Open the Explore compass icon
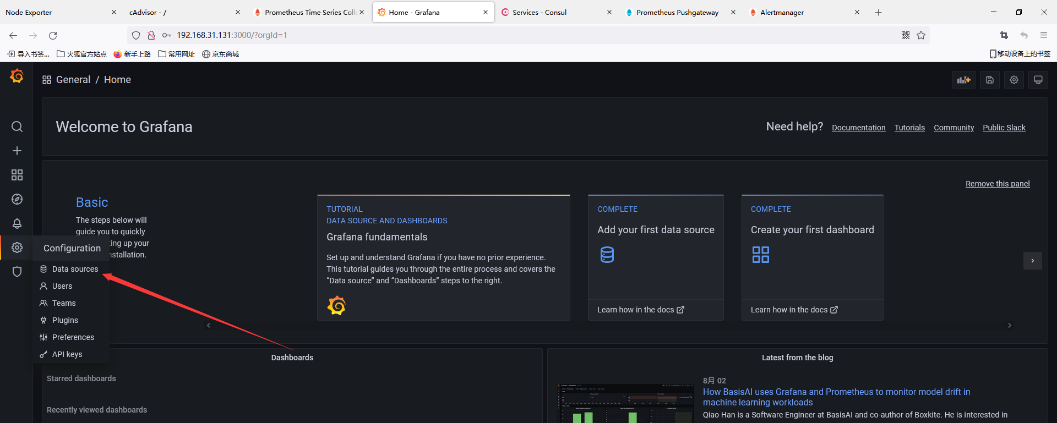Viewport: 1057px width, 423px height. (17, 199)
